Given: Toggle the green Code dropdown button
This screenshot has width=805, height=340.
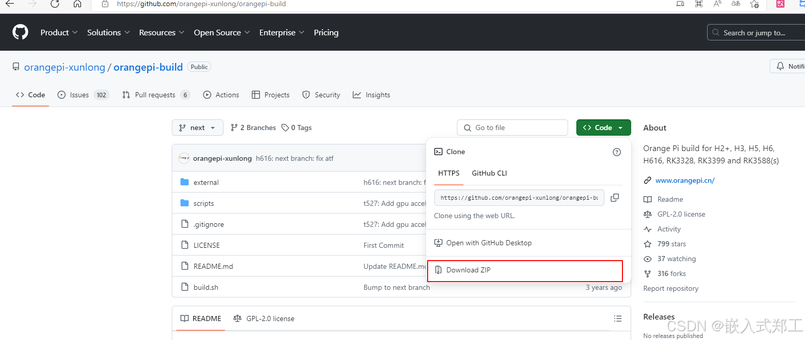Looking at the screenshot, I should (603, 128).
